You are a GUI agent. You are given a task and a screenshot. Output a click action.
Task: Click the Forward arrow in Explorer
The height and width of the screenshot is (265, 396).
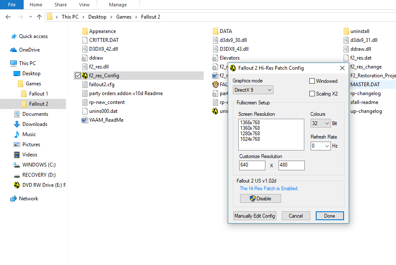pos(20,17)
